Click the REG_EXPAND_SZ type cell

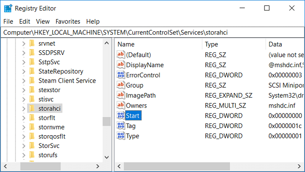tap(229, 95)
